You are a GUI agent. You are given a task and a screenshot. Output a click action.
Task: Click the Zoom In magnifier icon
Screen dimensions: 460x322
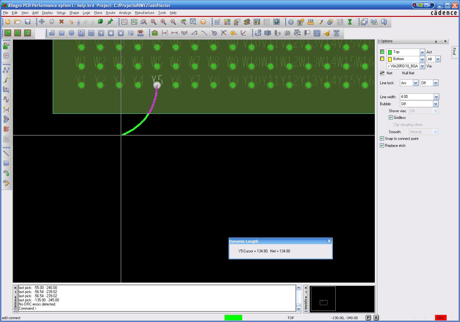coord(163,22)
